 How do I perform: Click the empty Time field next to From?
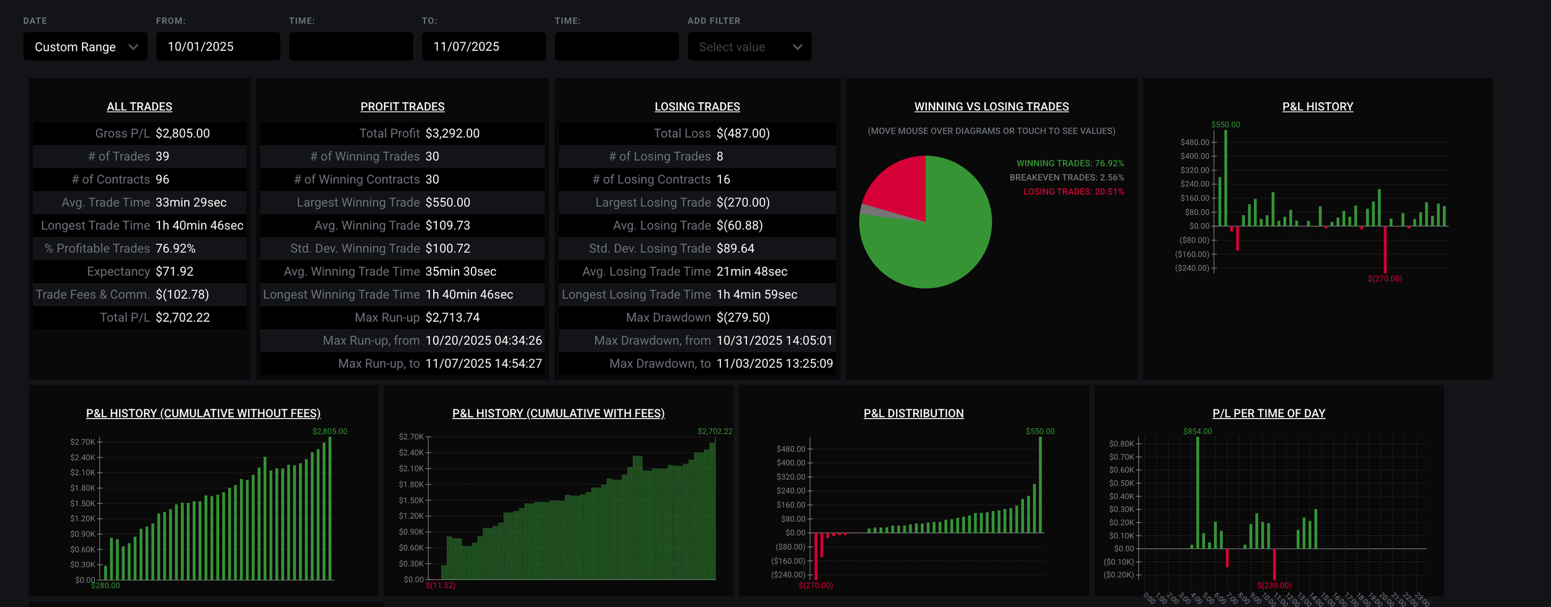click(x=351, y=46)
